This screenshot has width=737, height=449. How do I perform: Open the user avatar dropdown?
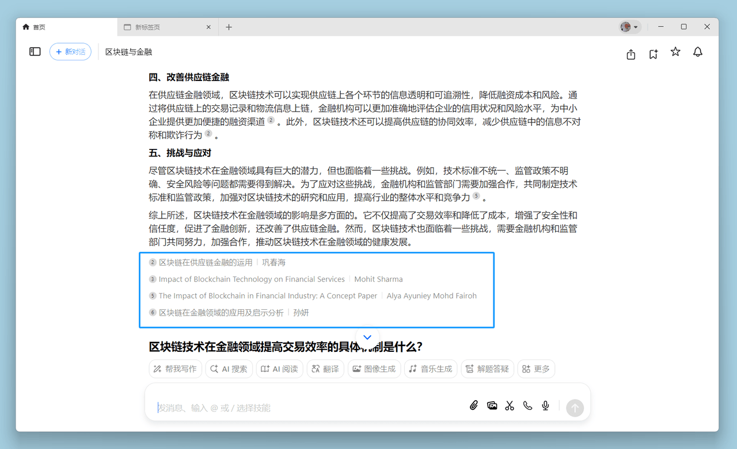click(x=629, y=27)
